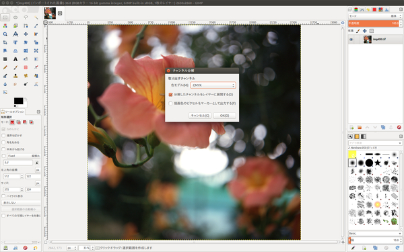Select the Blur/Sharpen droplet tool

tap(5, 84)
